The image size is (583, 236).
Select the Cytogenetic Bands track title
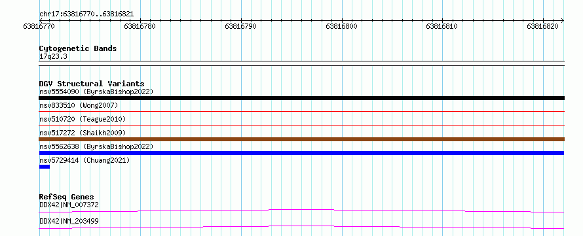[x=78, y=48]
